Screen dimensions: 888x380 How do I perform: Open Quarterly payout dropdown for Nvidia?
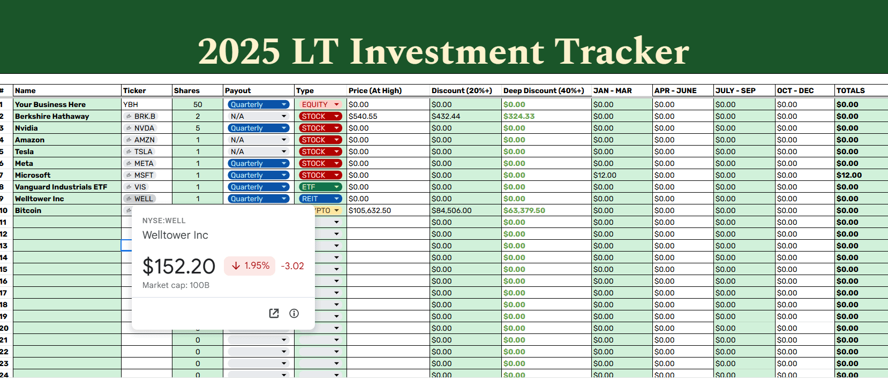[x=259, y=128]
